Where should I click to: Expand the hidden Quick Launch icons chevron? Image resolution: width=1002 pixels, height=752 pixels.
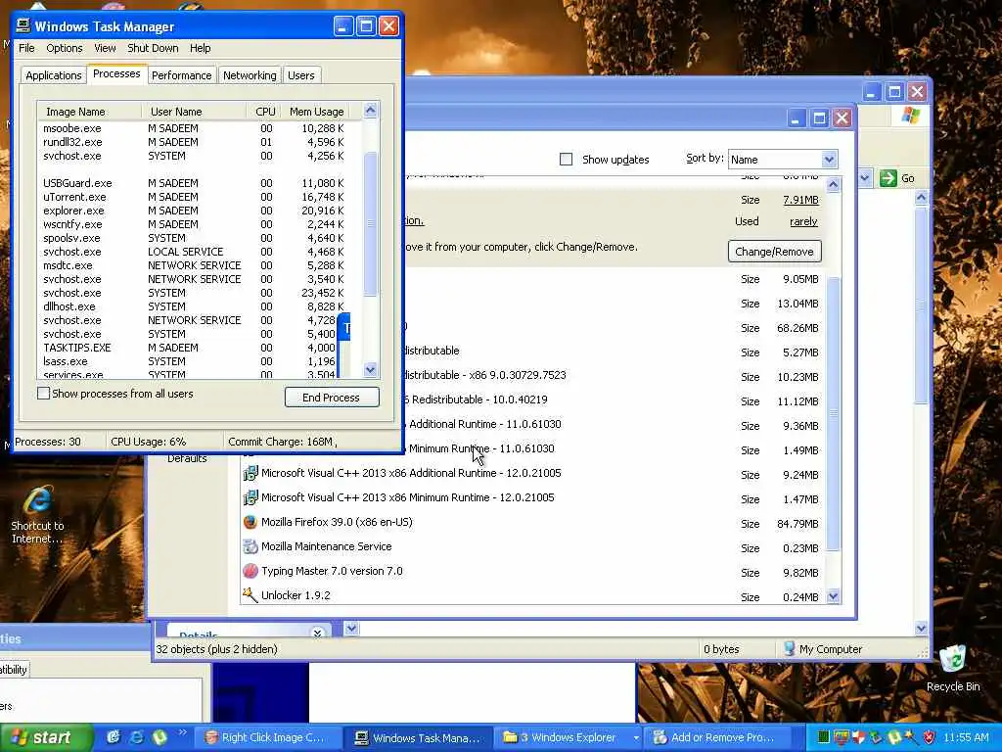pos(183,732)
